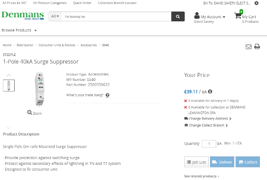Select the surge suppressor thumbnail
This screenshot has height=180, width=267.
coord(9,85)
